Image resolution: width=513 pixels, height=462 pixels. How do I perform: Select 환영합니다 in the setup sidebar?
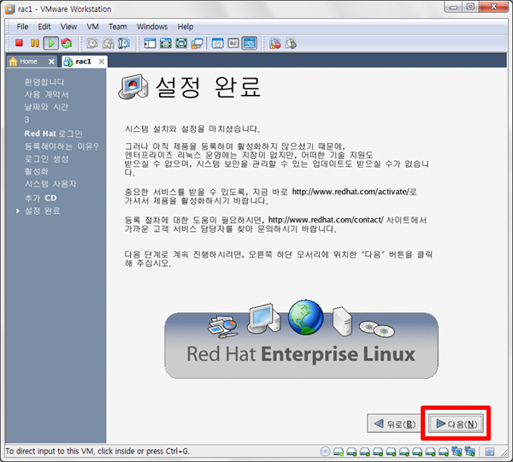pyautogui.click(x=44, y=82)
